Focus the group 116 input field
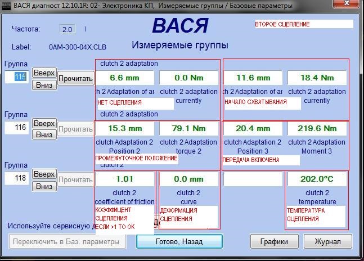This screenshot has width=364, height=261. point(17,128)
